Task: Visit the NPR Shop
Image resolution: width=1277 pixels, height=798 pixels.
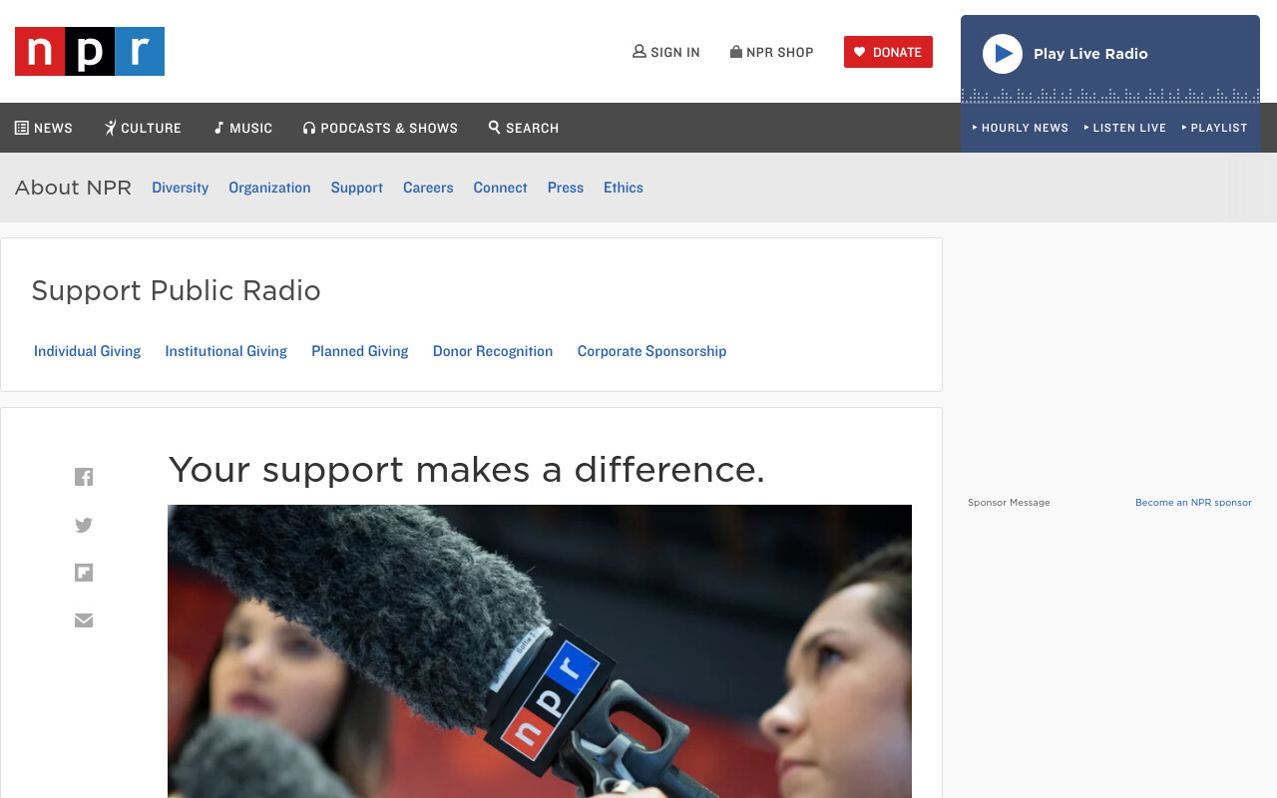Action: click(x=772, y=52)
